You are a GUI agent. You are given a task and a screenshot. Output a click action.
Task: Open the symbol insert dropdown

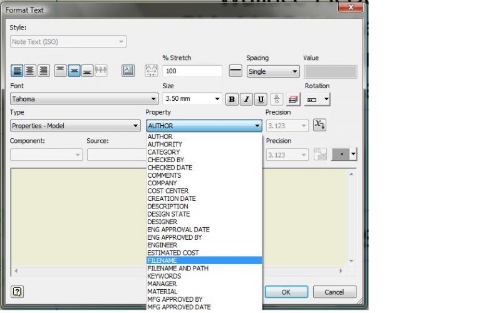[x=353, y=154]
